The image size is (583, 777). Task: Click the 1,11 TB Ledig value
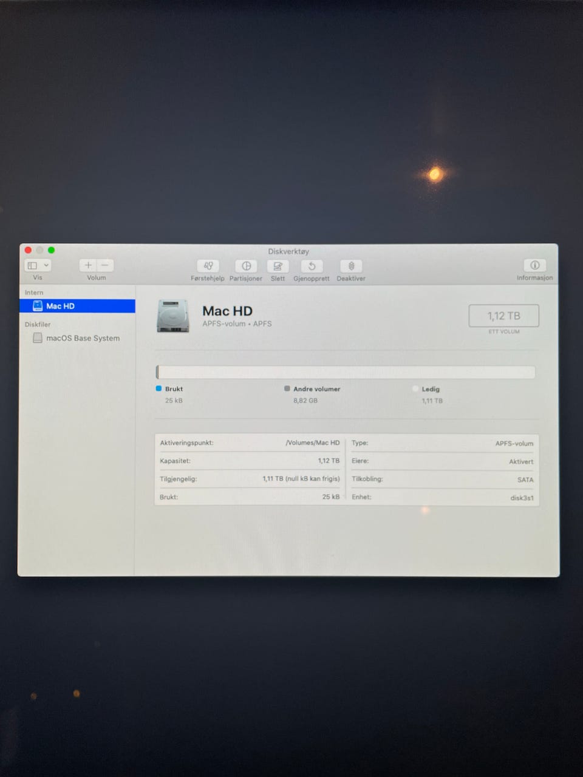click(432, 401)
